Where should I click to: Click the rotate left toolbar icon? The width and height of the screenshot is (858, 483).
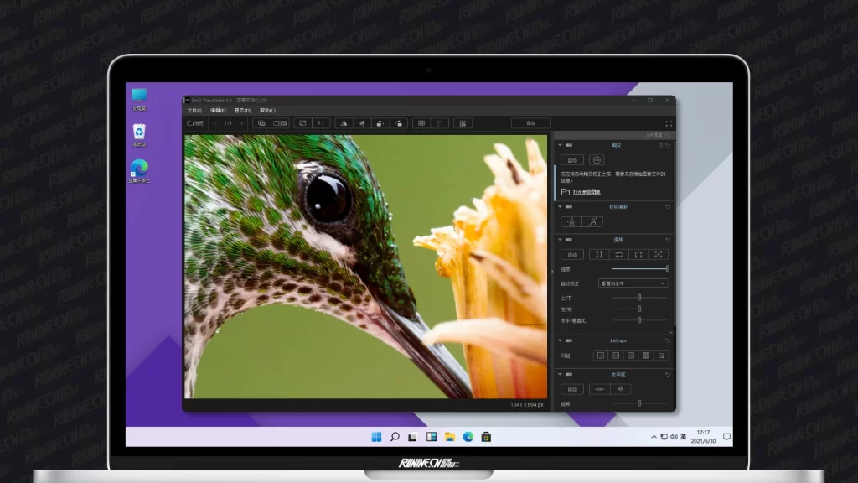pyautogui.click(x=380, y=123)
